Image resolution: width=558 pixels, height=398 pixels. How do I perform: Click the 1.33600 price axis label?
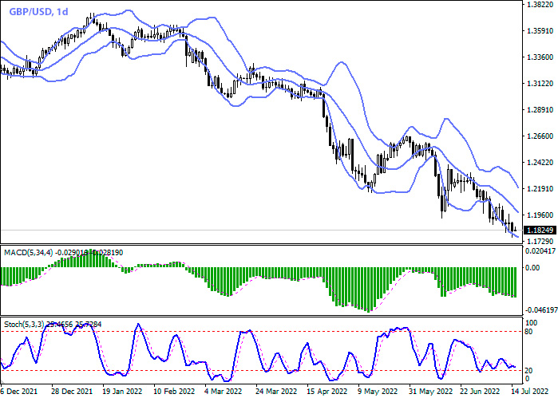point(540,57)
